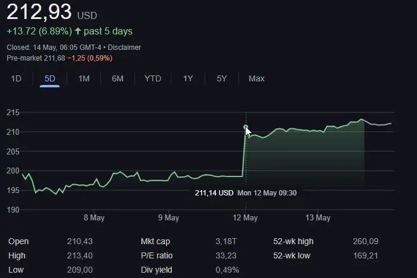Click the 52-wk low value 169,21
Viewport: 417px width, 278px height.
(x=365, y=255)
